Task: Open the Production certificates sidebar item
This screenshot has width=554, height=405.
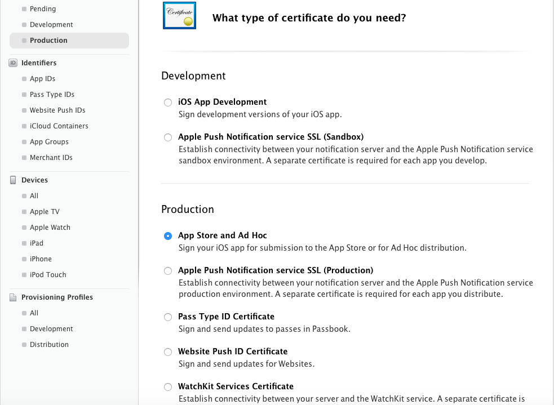Action: click(48, 41)
